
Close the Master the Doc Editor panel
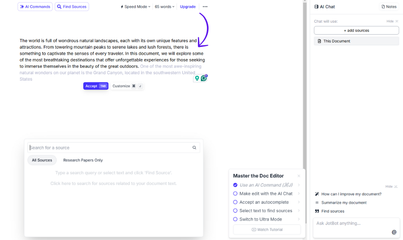pyautogui.click(x=299, y=176)
